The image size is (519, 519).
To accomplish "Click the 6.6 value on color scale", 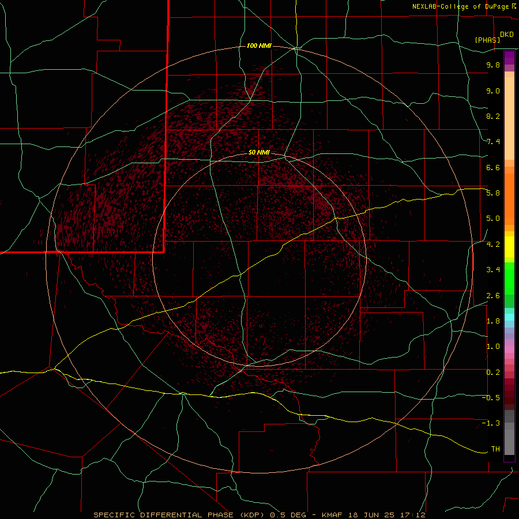I will point(493,167).
